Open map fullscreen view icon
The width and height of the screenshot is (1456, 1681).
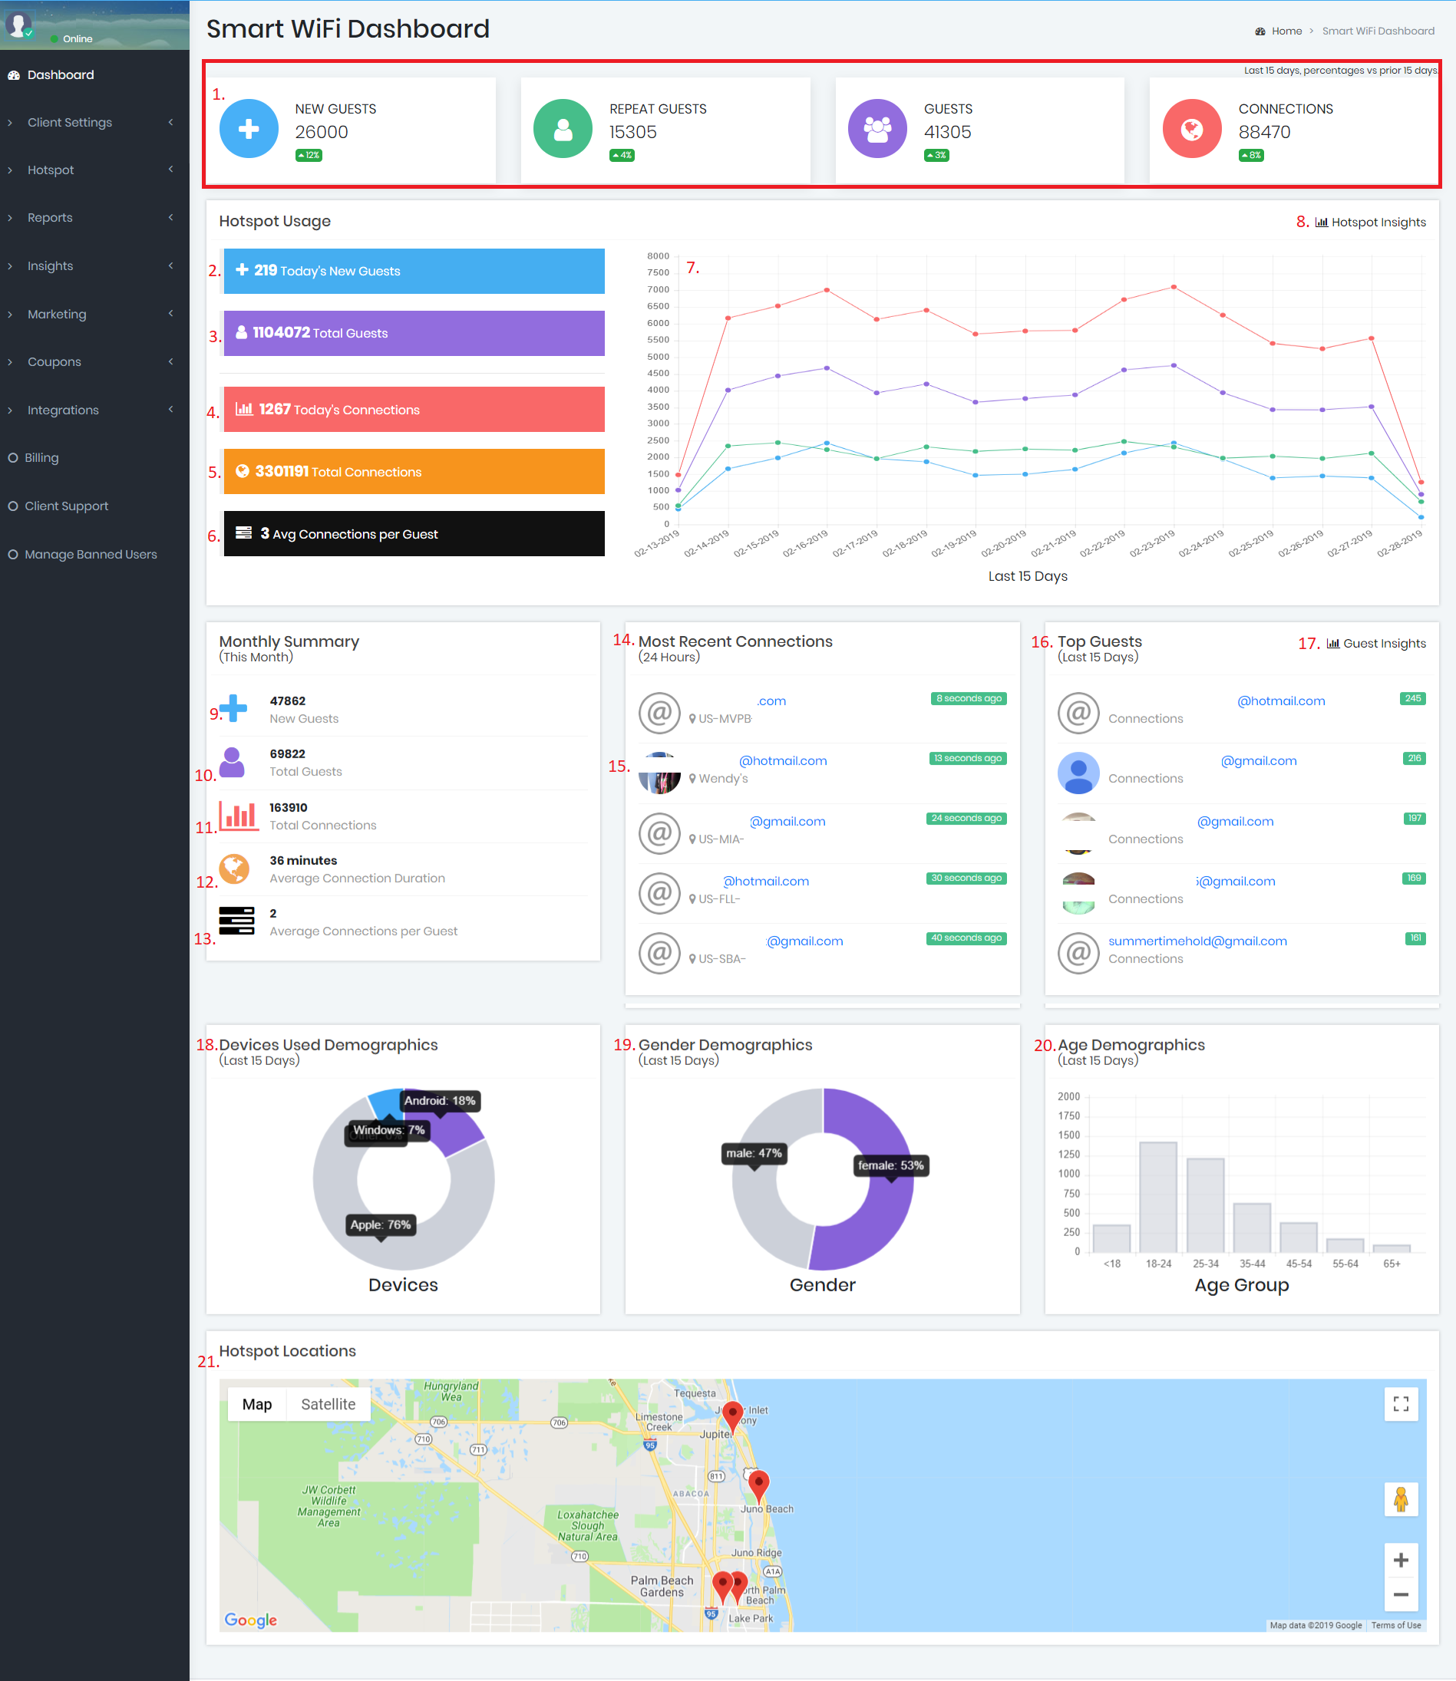pyautogui.click(x=1401, y=1404)
